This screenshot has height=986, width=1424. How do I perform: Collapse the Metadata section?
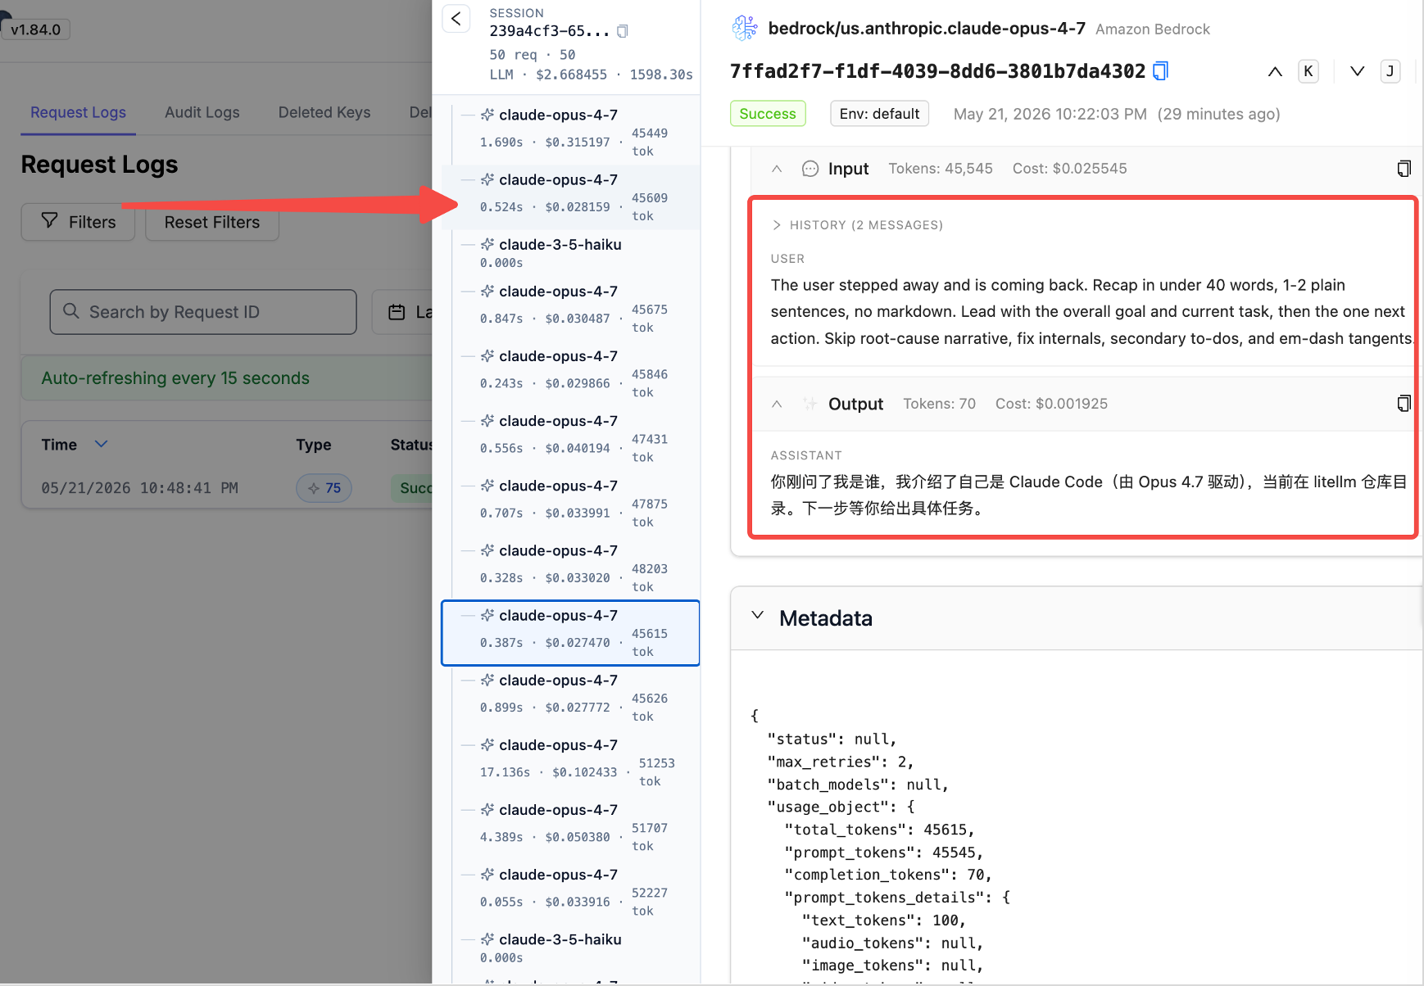(x=758, y=616)
